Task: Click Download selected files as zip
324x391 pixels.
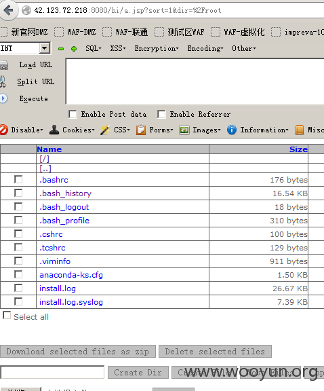Action: pos(78,352)
